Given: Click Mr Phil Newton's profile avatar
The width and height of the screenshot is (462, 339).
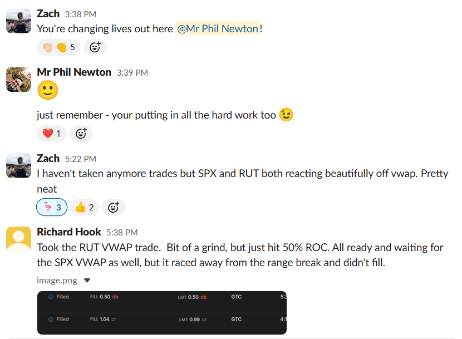Looking at the screenshot, I should [18, 80].
